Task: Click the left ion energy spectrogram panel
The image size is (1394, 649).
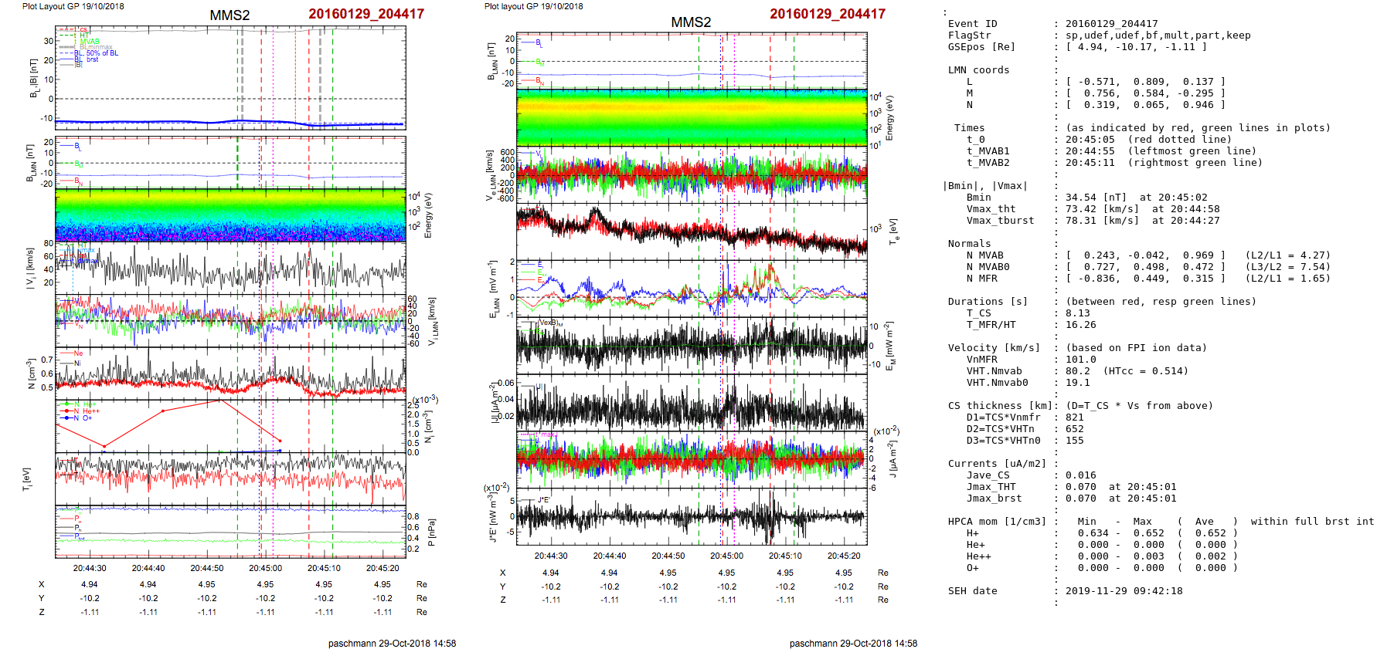Action: (x=230, y=214)
